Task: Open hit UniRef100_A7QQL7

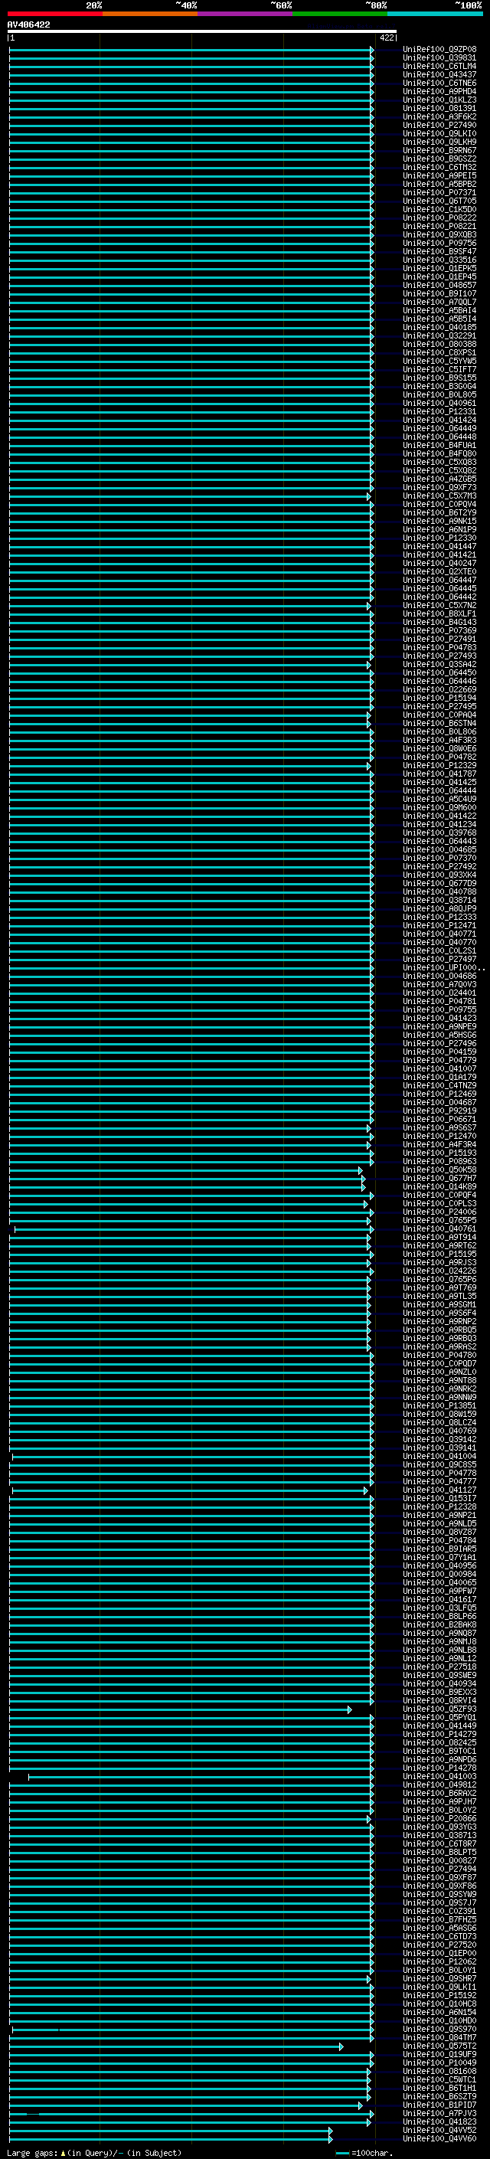Action: tap(439, 302)
